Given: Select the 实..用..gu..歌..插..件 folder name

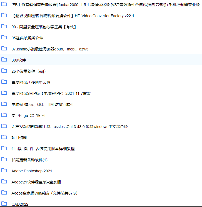Looking at the screenshot, I should click(29, 116).
